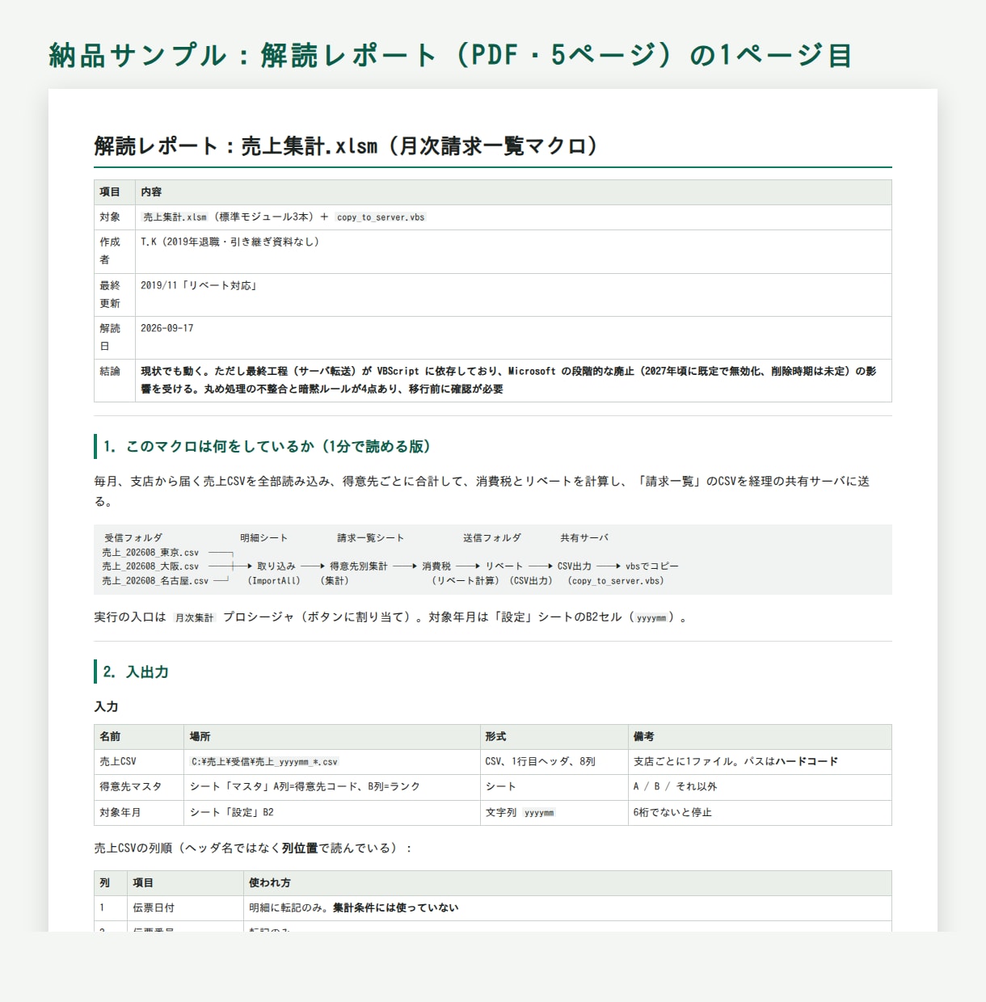Click the 入力 subheading
The width and height of the screenshot is (986, 1002).
(x=106, y=707)
